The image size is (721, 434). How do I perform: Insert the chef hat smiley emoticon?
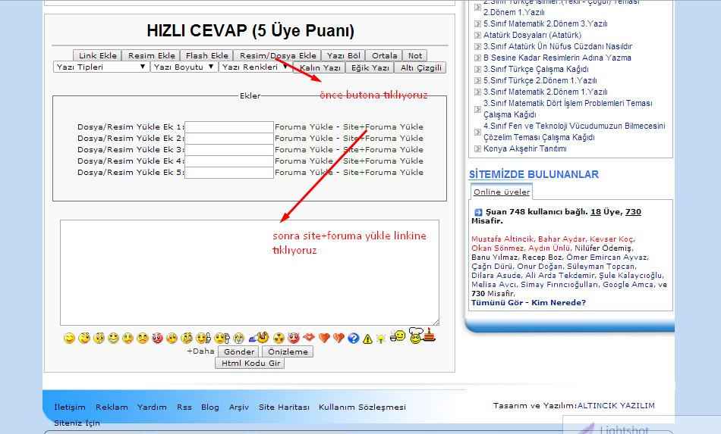pyautogui.click(x=414, y=336)
